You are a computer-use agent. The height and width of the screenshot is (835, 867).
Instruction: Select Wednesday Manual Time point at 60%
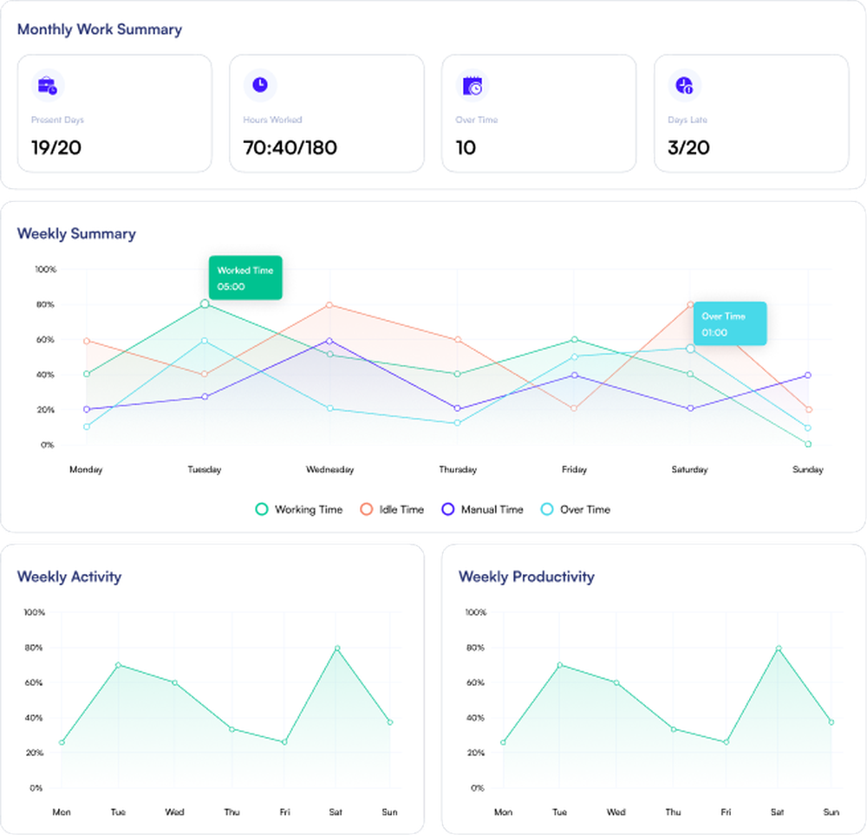[329, 341]
